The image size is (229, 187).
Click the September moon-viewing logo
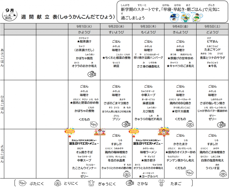[10, 15]
